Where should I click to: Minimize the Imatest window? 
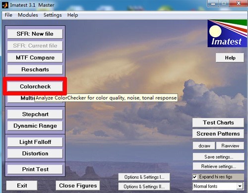[213, 3]
